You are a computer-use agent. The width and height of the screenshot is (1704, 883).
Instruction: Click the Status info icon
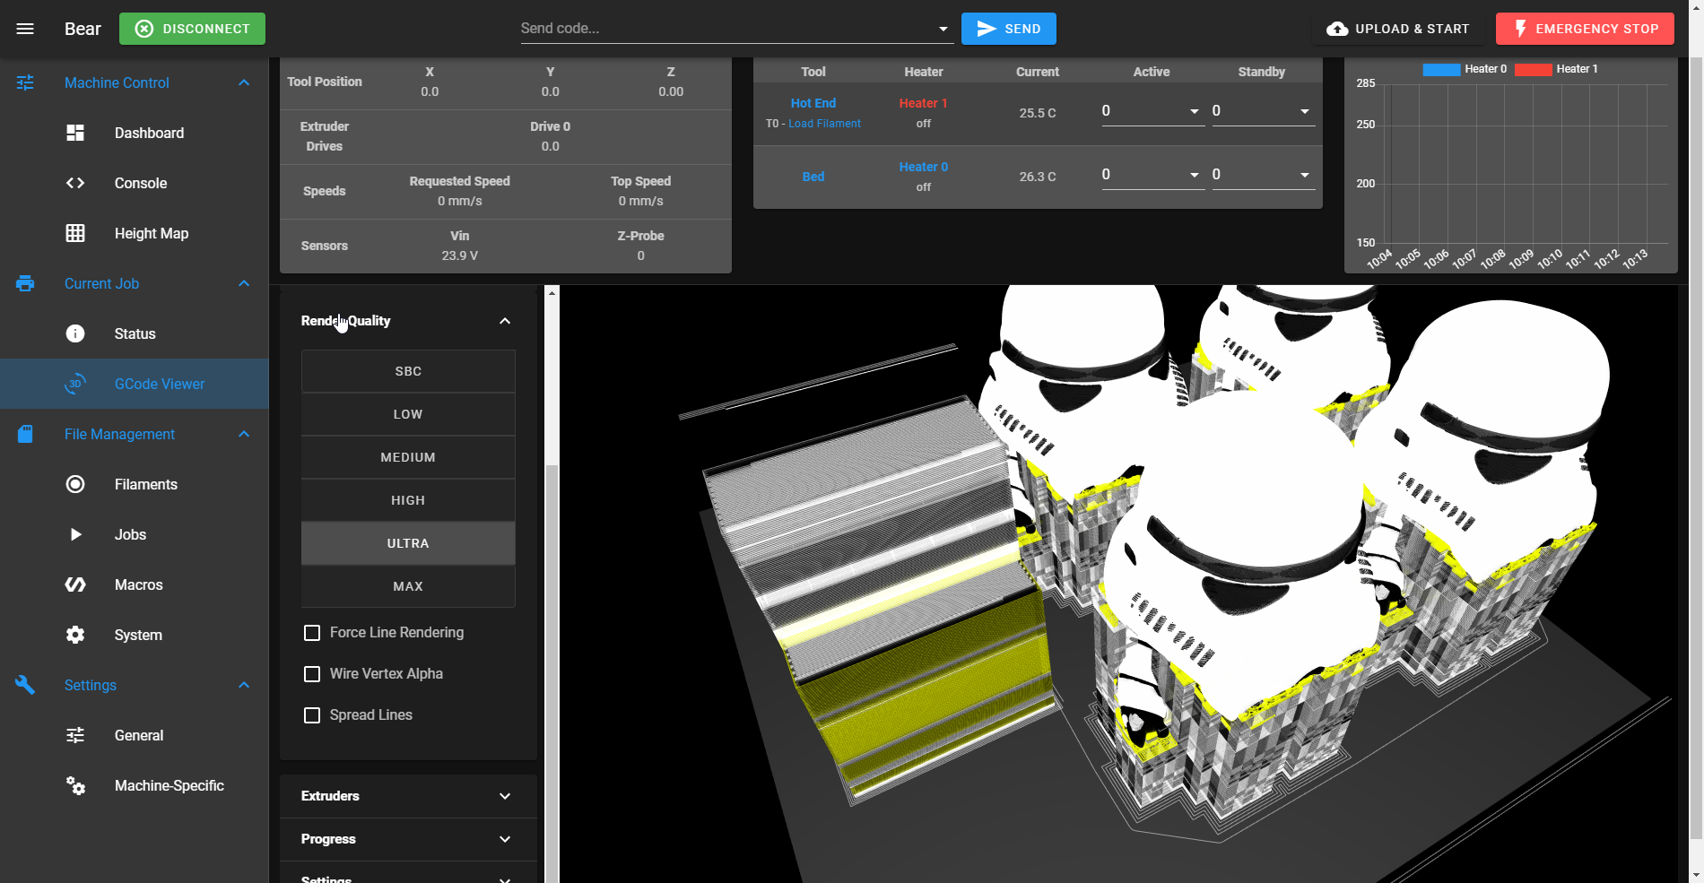pos(75,333)
